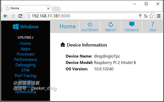Click the Home title in header
The height and width of the screenshot is (102, 164).
(68, 26)
